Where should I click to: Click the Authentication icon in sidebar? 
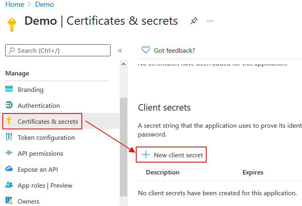9,105
